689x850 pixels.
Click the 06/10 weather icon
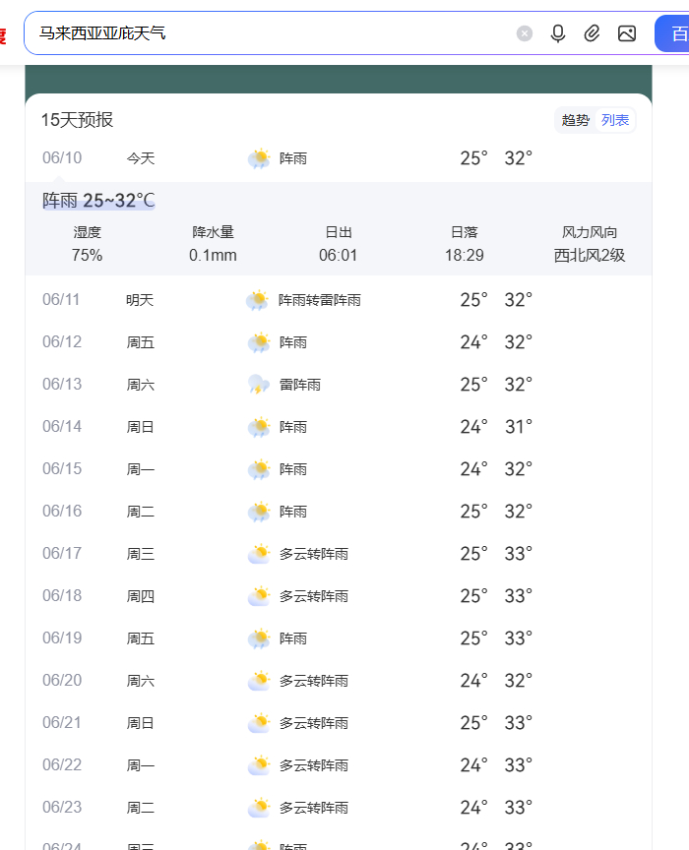[x=259, y=158]
